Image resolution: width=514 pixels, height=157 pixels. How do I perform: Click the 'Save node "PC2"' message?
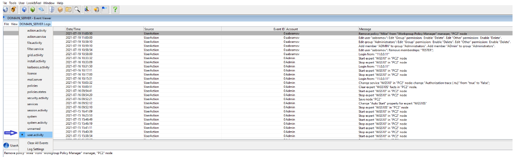[370, 99]
